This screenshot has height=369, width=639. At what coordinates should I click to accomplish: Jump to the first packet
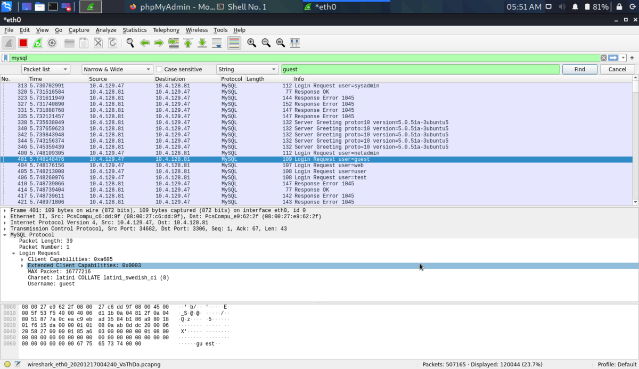[x=187, y=43]
